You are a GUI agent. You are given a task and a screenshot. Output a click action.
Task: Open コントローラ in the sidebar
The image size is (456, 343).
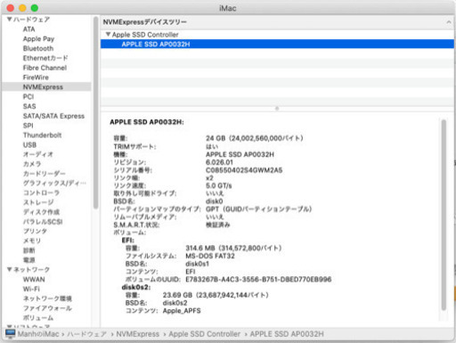[41, 192]
